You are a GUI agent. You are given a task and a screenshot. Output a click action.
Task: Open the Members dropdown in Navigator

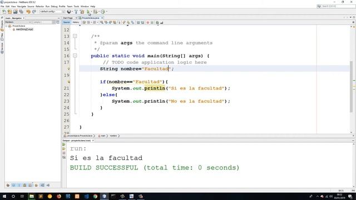coord(18,22)
